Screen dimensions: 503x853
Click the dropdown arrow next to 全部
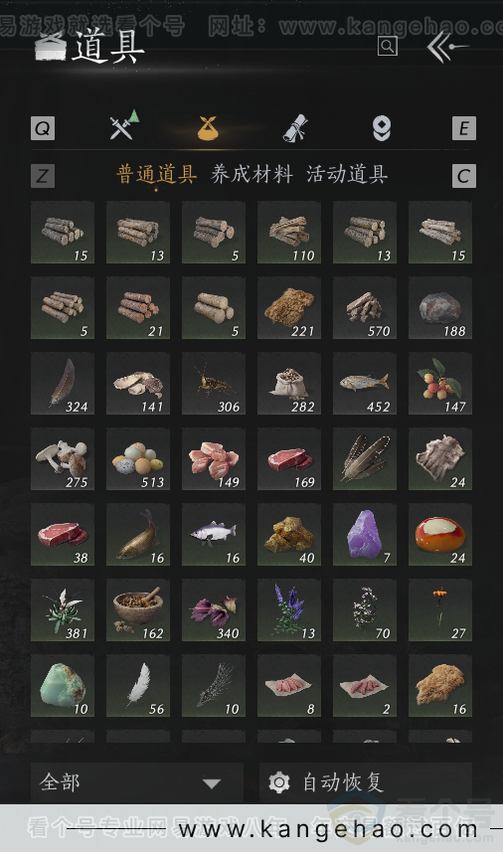(212, 783)
